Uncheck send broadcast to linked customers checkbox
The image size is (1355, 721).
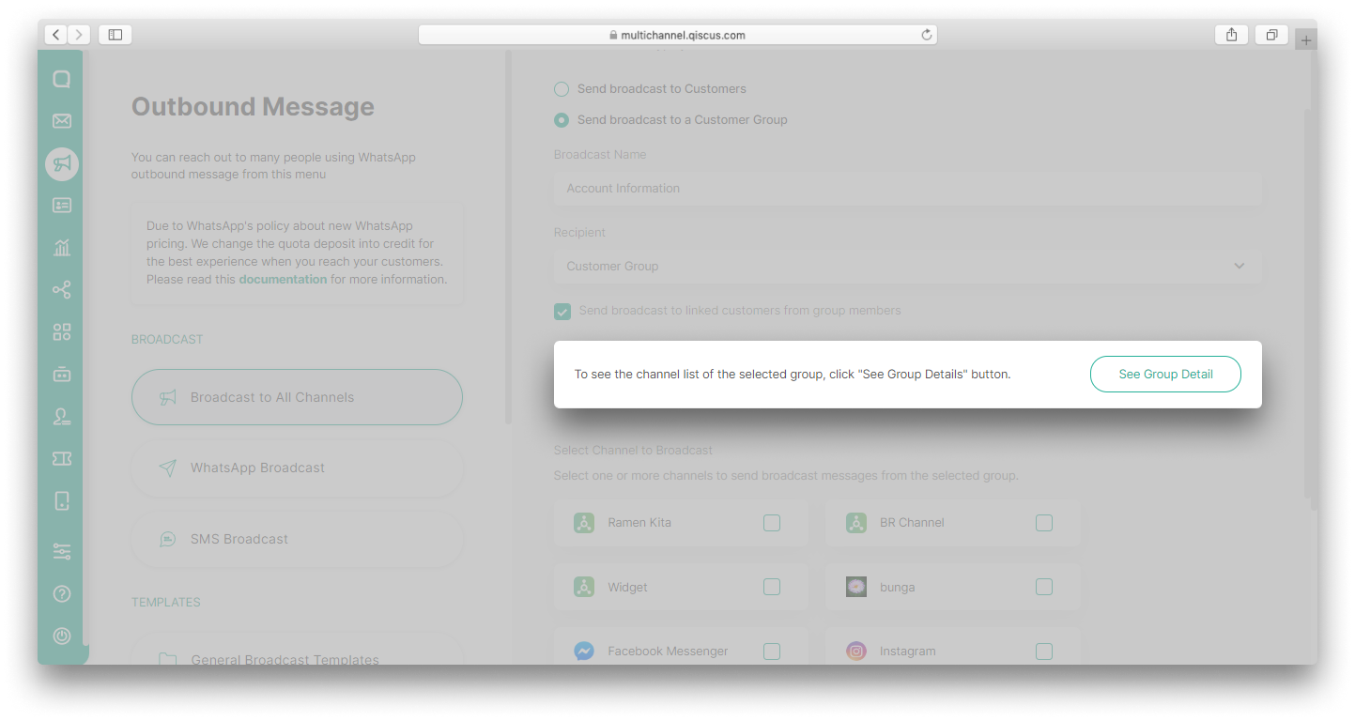562,312
